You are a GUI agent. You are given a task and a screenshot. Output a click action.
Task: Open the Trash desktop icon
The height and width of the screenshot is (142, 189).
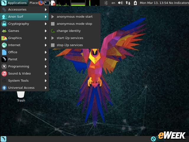21,97
